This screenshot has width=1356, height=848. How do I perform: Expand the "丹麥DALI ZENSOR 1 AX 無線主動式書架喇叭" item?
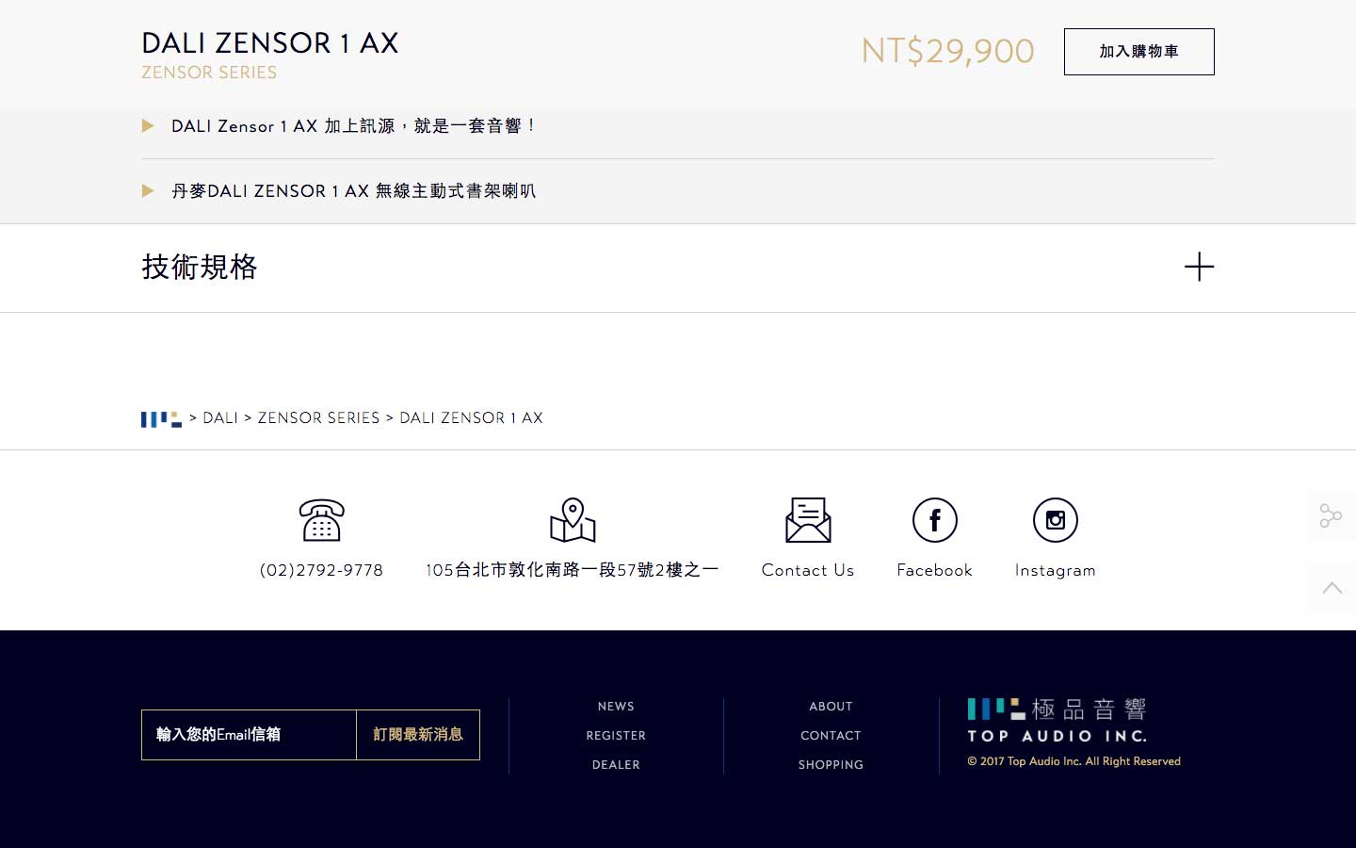(x=353, y=191)
